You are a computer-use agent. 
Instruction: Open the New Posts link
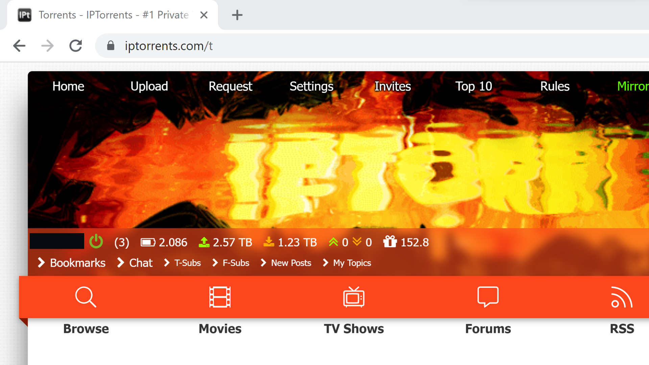(291, 263)
